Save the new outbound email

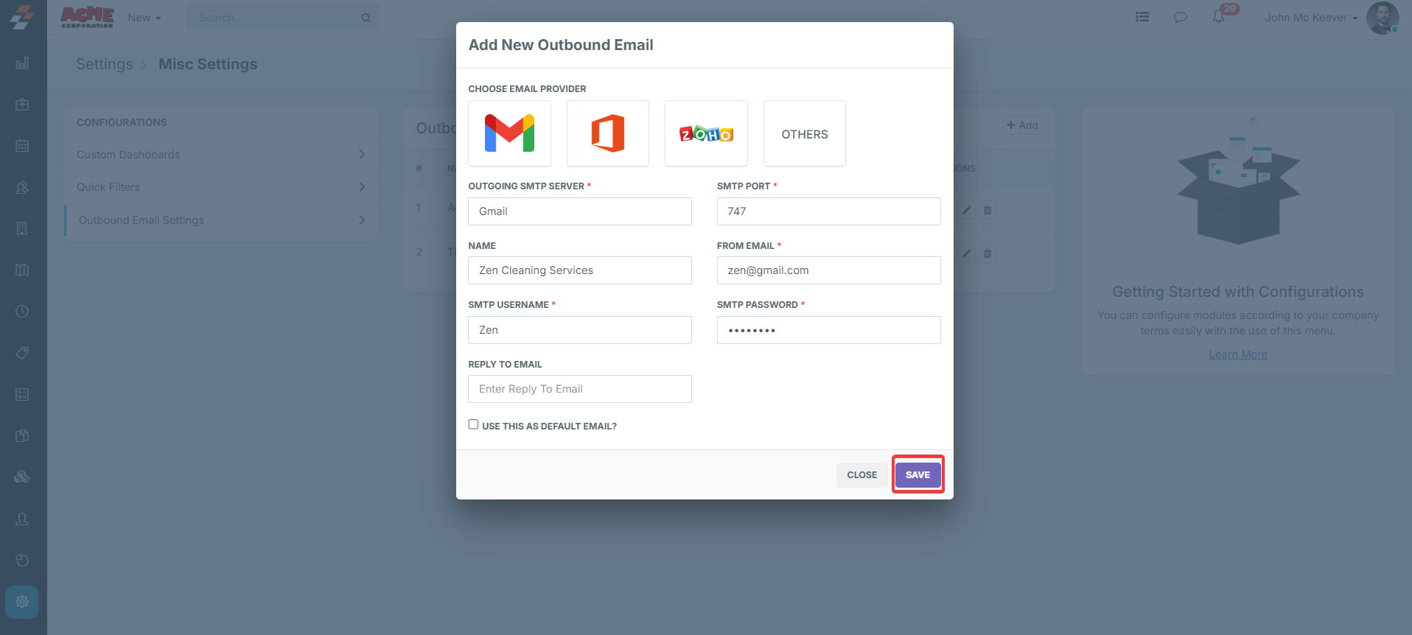[918, 475]
